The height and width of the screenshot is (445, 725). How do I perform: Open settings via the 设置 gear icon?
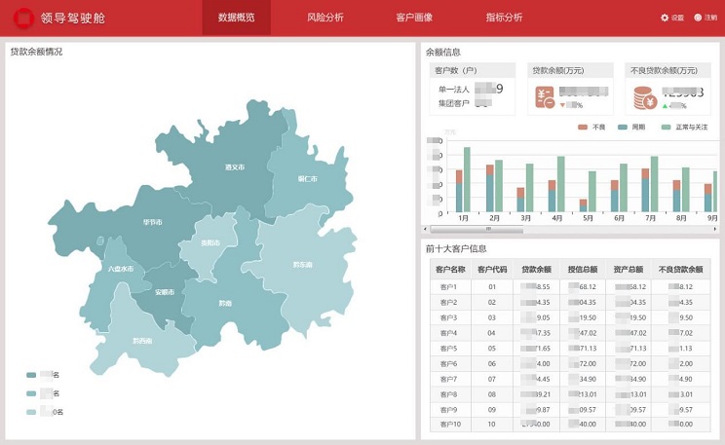pos(666,18)
